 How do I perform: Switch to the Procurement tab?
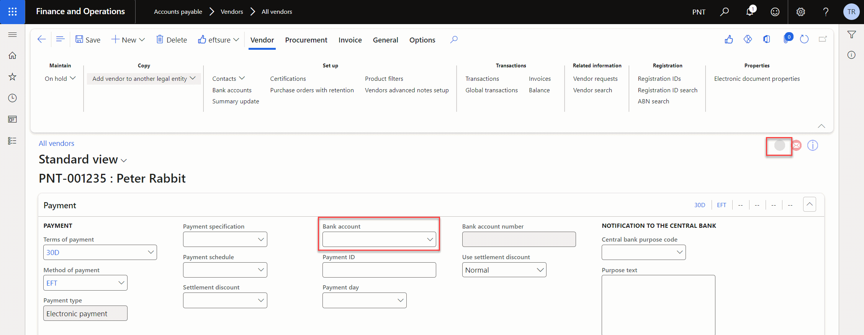(x=306, y=40)
